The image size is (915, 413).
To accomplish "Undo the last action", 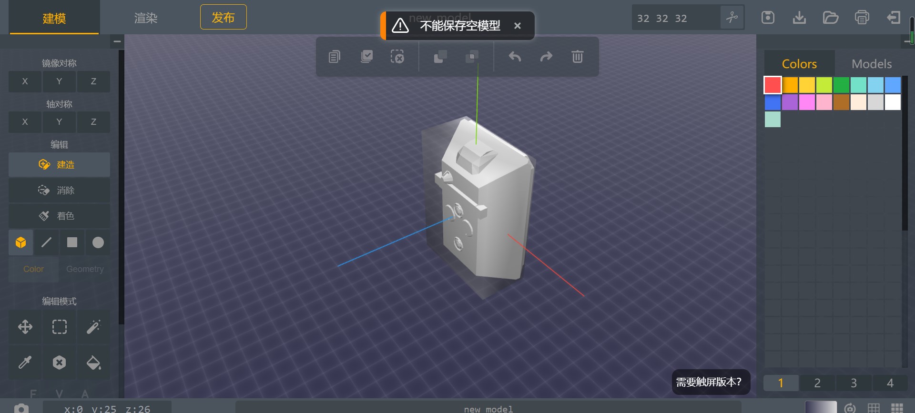I will (515, 57).
